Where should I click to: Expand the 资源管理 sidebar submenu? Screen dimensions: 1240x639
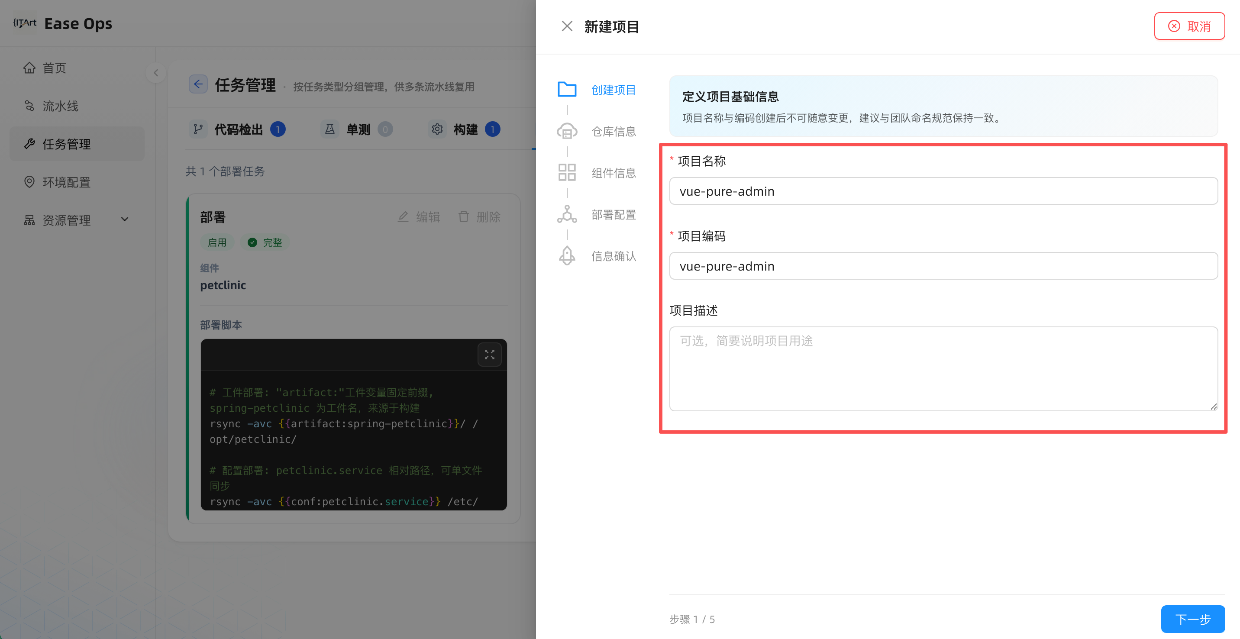(125, 220)
